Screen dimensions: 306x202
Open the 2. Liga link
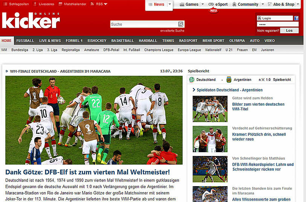(37, 50)
